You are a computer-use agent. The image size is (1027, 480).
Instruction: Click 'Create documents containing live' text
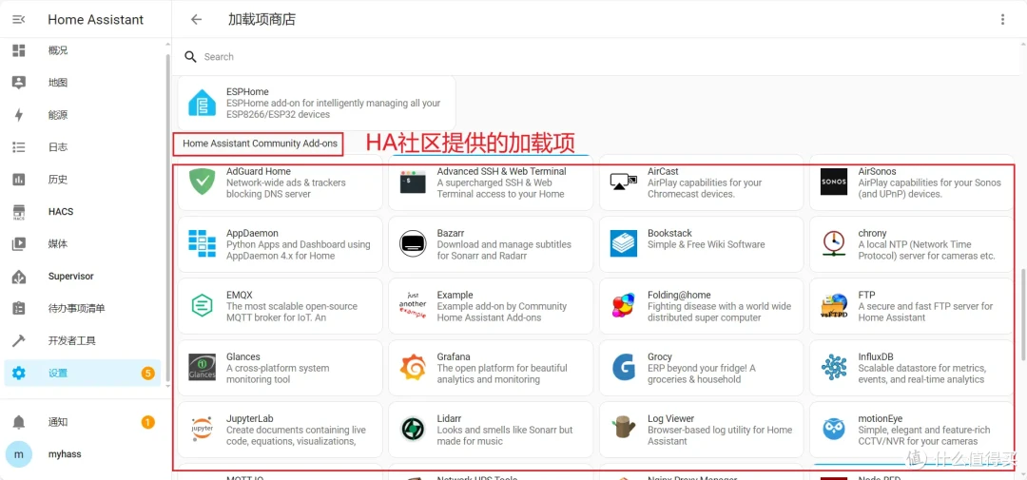[x=296, y=431]
